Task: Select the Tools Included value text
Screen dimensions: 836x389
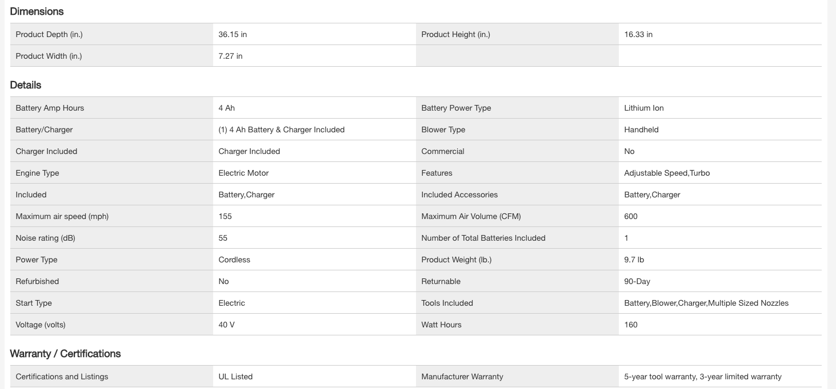Action: (706, 303)
